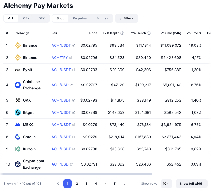Click external link icon on Crypto.com ACH/USD
211x191 pixels.
pos(71,164)
